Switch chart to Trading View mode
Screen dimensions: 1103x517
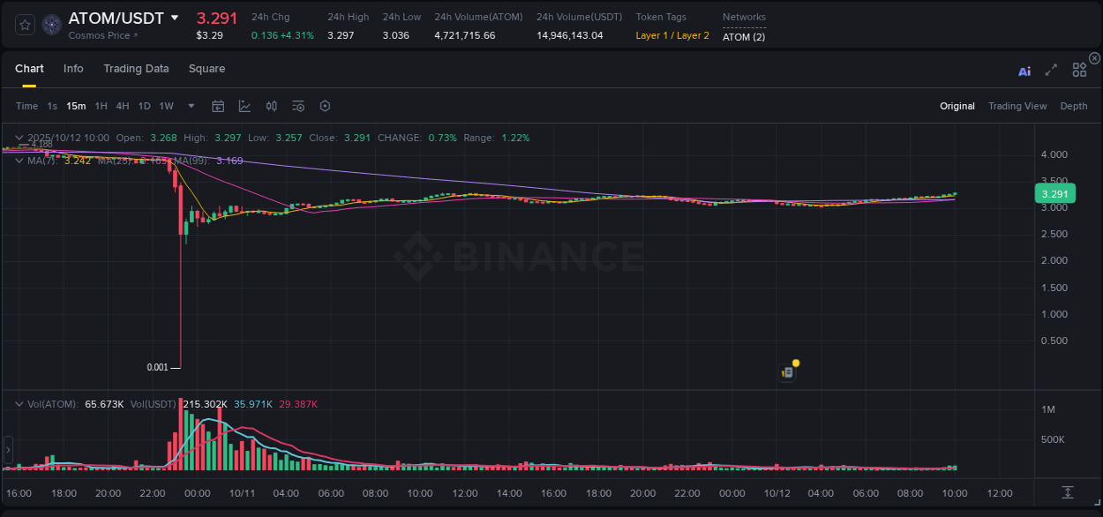pos(1017,106)
